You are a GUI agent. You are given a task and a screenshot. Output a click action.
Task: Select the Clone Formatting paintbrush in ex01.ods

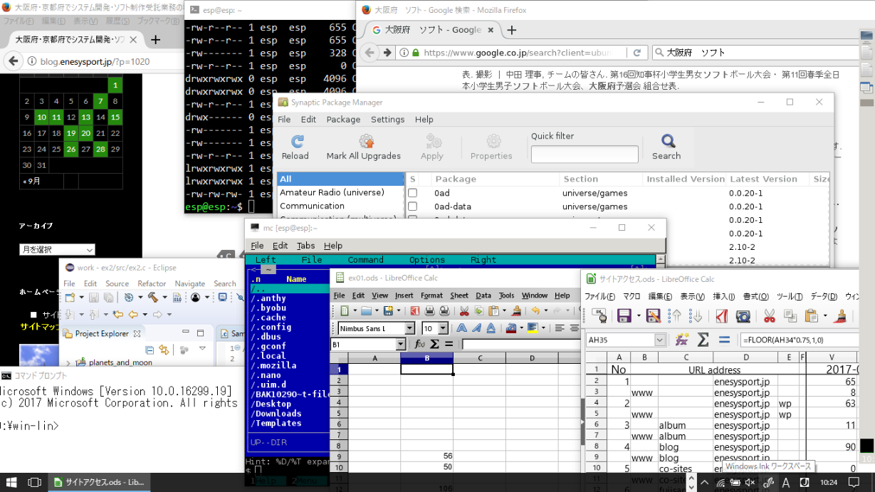(x=515, y=311)
